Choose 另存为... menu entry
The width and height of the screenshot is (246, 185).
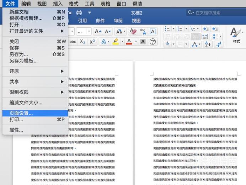pyautogui.click(x=35, y=54)
